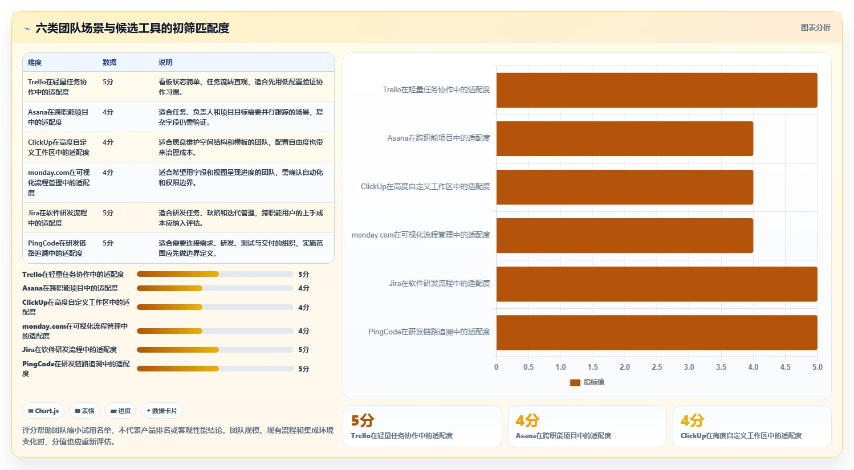Click chart axis label Trello在轻量任务协作中的适配度
This screenshot has width=854, height=470.
click(436, 90)
